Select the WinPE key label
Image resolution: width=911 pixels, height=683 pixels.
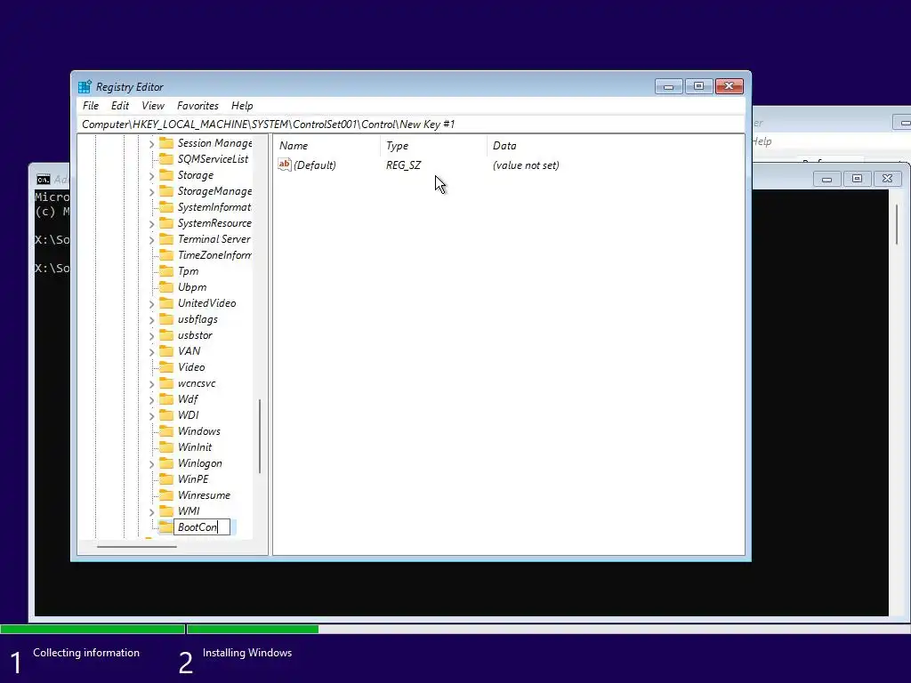tap(193, 479)
